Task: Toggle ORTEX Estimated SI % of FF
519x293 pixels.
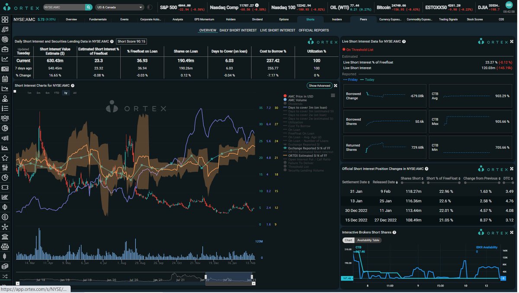Action: pyautogui.click(x=306, y=156)
